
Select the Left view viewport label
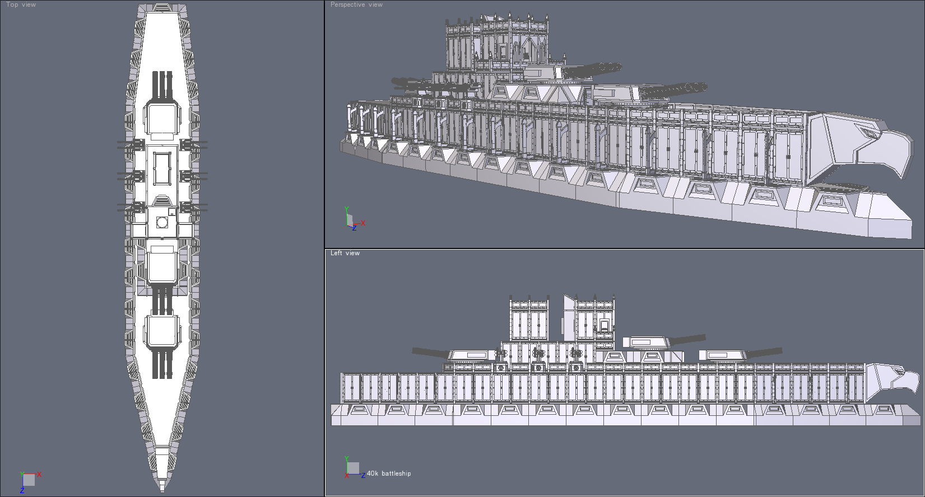(345, 253)
